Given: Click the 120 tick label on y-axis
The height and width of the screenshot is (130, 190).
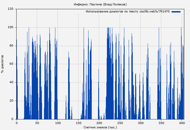Looking at the screenshot, I should (11, 9).
